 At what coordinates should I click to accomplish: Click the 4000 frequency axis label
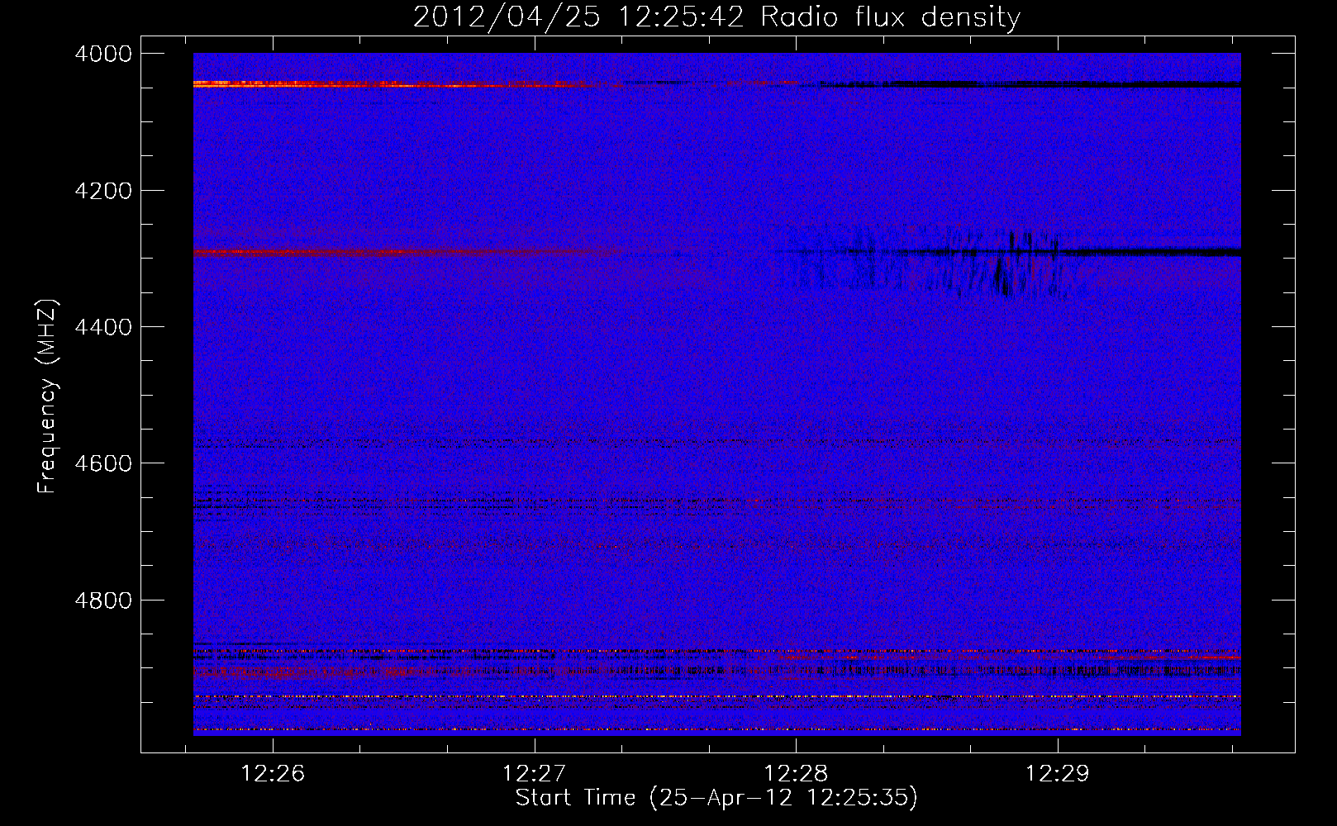tap(103, 54)
